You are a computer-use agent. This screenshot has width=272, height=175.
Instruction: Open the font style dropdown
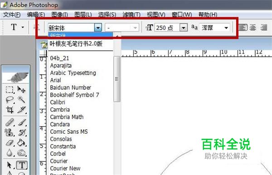coord(122,28)
